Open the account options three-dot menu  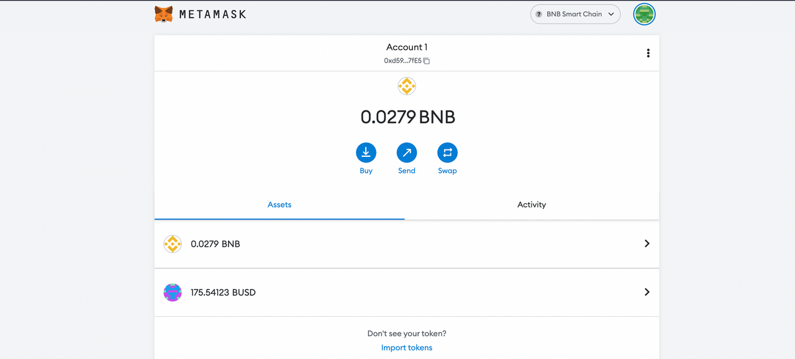648,53
